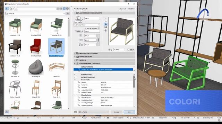
Task: Click the Barcode property link icon
Action: [x=79, y=87]
